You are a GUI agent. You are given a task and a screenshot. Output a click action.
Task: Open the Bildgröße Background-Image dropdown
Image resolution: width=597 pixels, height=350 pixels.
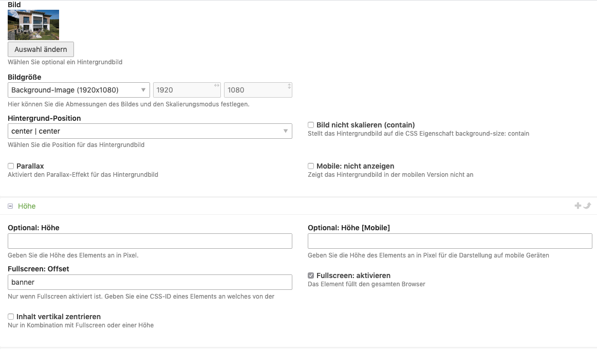pyautogui.click(x=79, y=90)
